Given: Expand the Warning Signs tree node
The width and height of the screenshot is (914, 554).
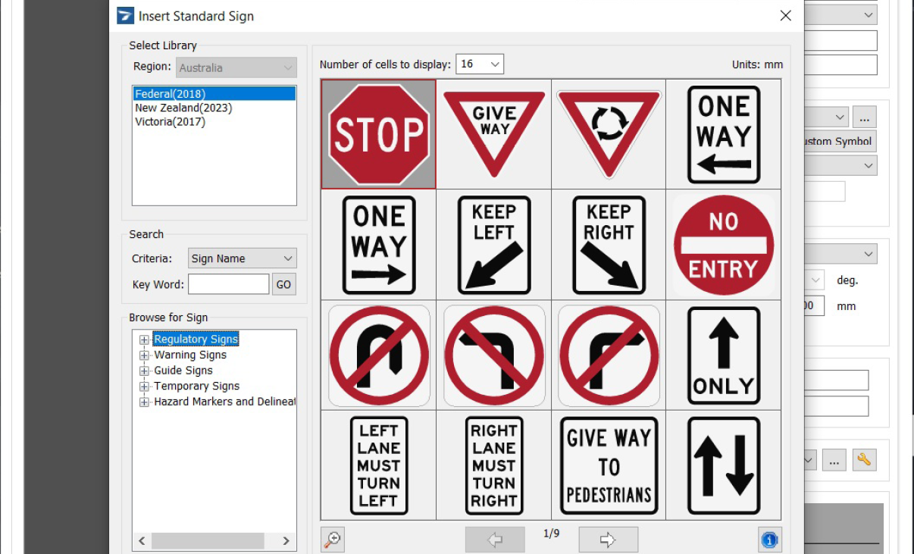Looking at the screenshot, I should (x=144, y=355).
